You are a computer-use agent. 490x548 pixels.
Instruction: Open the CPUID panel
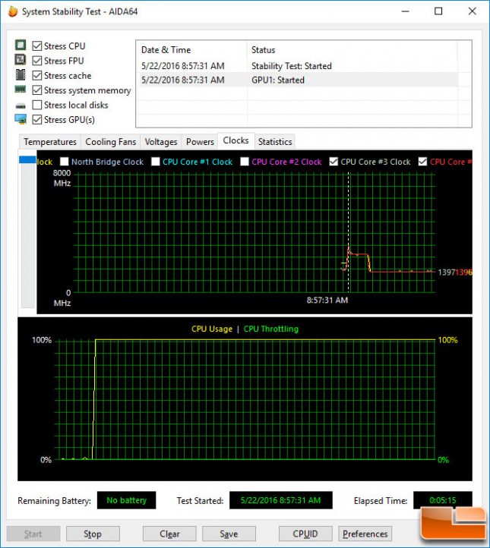(x=305, y=534)
